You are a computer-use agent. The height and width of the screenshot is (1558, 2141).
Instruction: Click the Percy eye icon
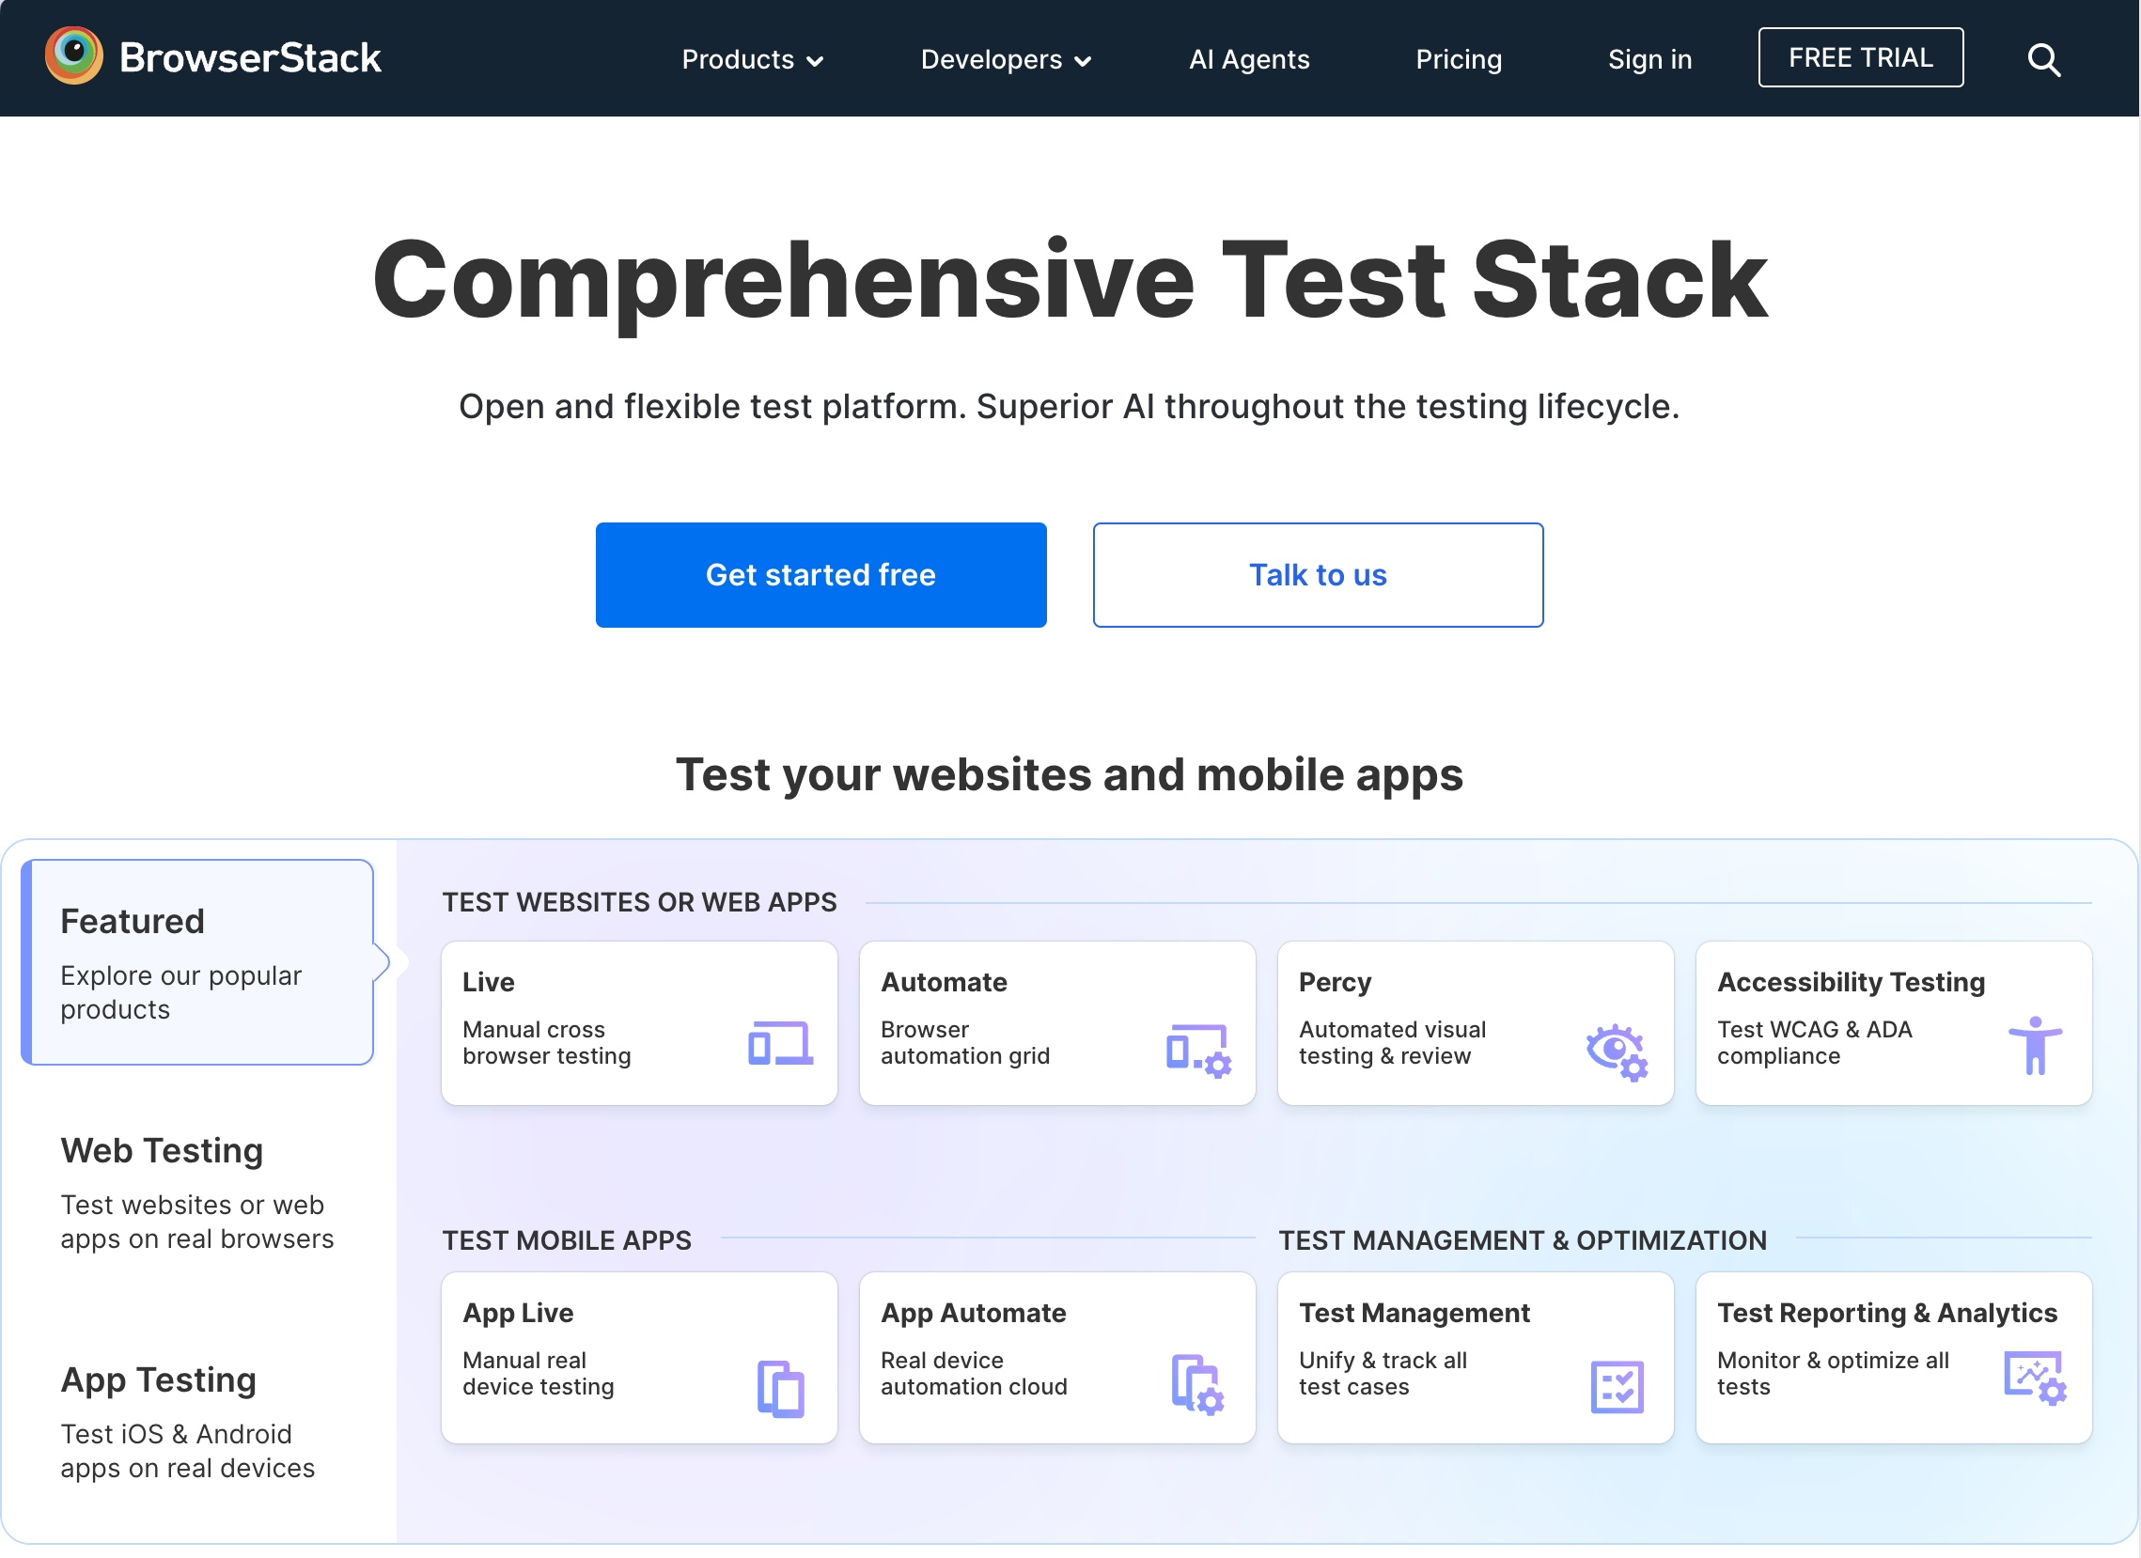pos(1617,1050)
